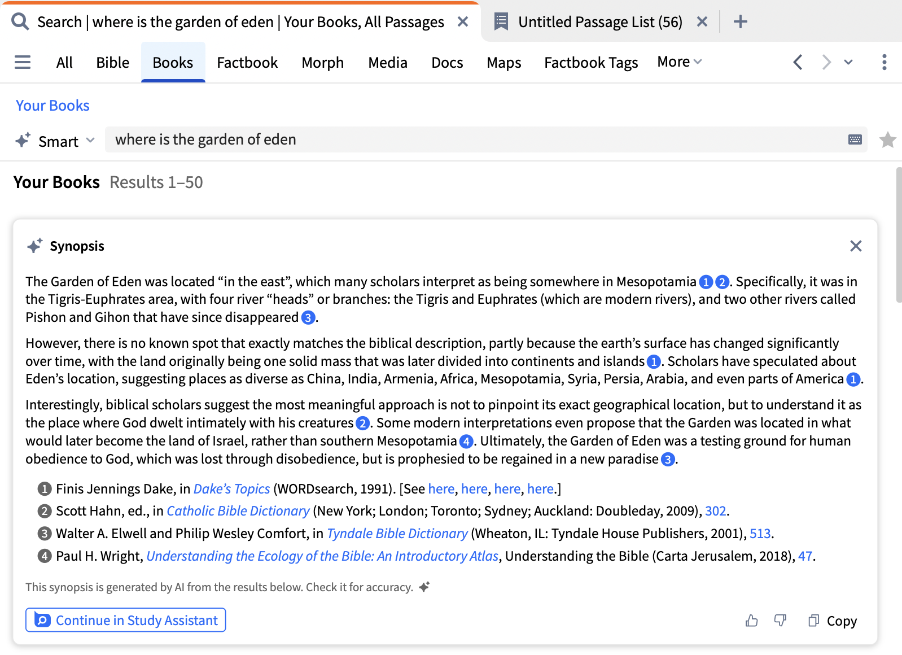Open a new tab with the plus icon
Viewport: 902px width, 655px height.
pos(741,22)
